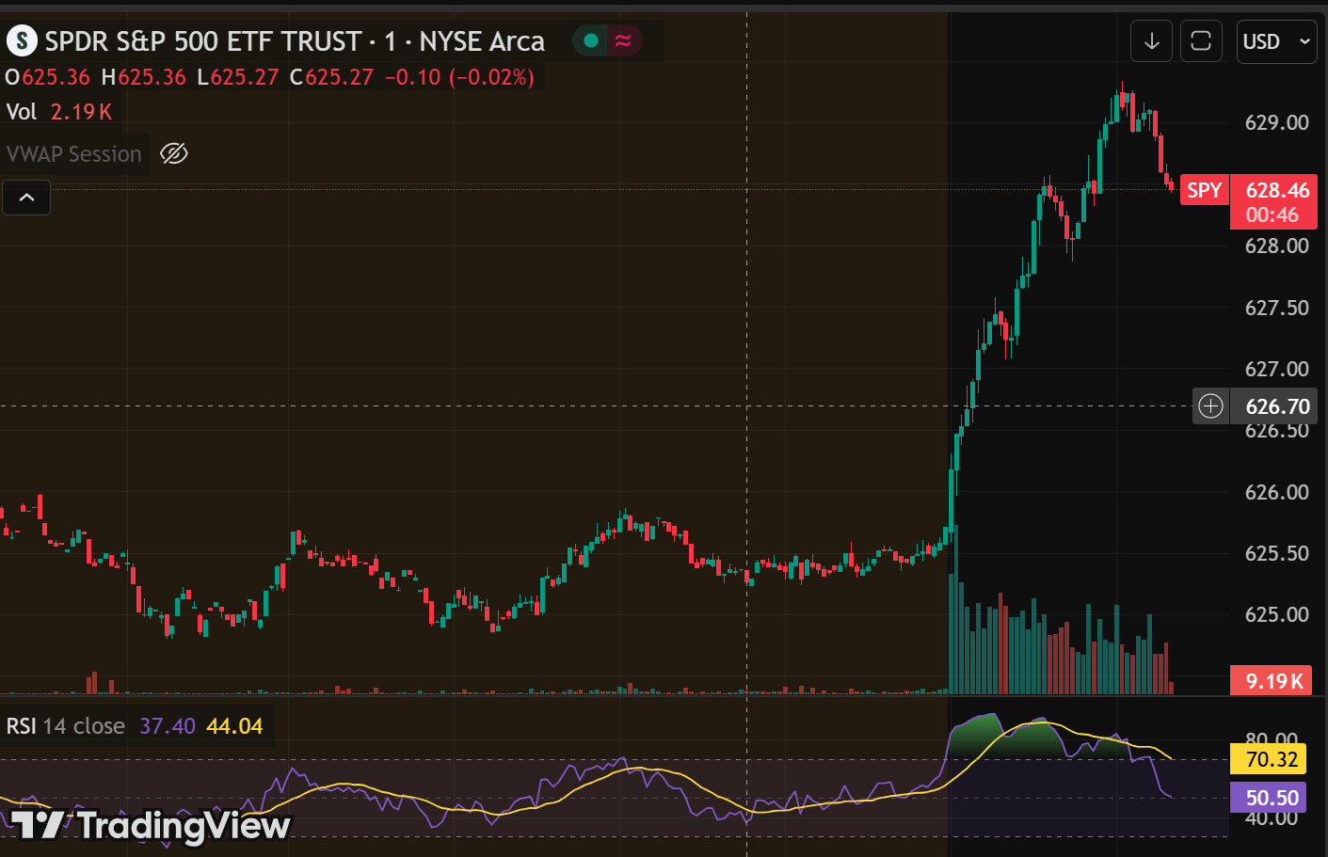Click the plus button beside the 626.70 label
This screenshot has height=857, width=1328.
click(x=1210, y=406)
